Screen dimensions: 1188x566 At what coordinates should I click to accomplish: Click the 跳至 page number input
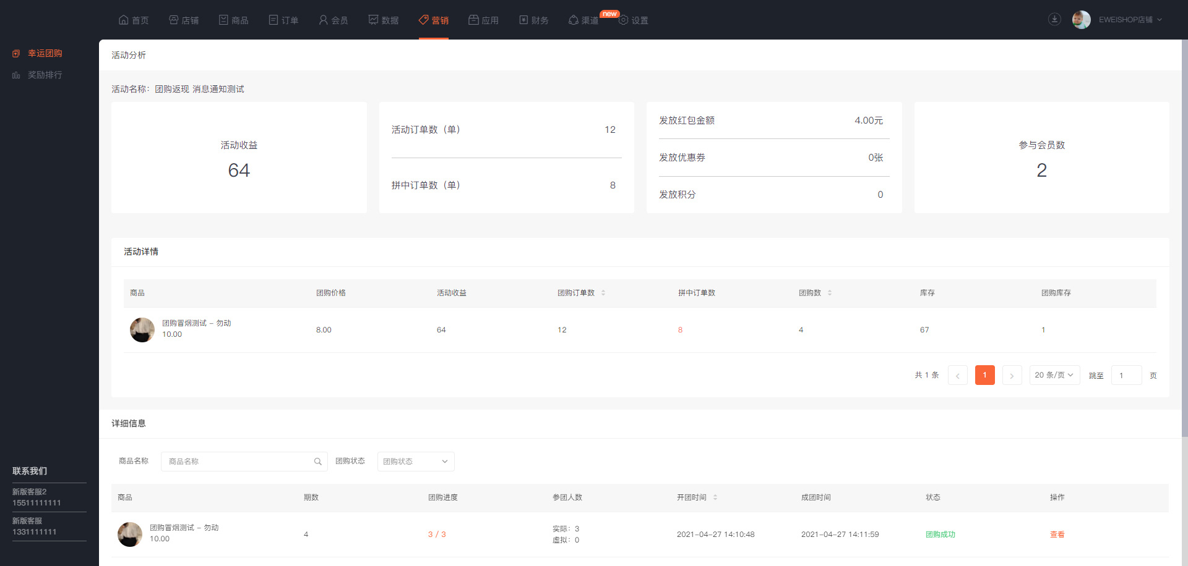coord(1126,376)
